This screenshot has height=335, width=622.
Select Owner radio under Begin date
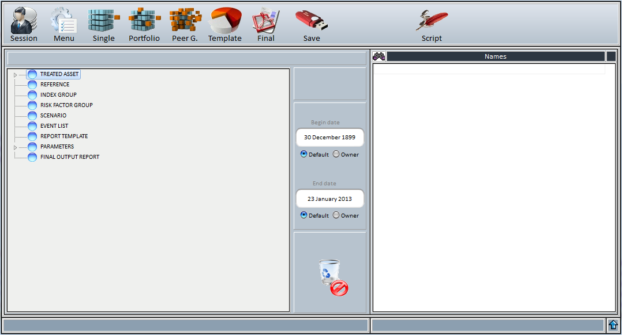336,154
